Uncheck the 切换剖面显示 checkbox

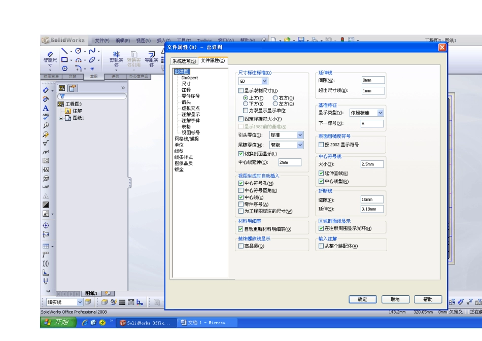[241, 153]
